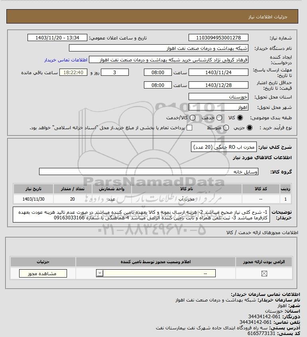Choose the متوسط purchase type radio
307x337 pixels.
(226, 128)
